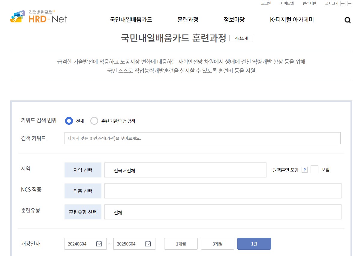This screenshot has width=358, height=256.
Task: Enable the 포함 checkbox for remote training
Action: 314,169
